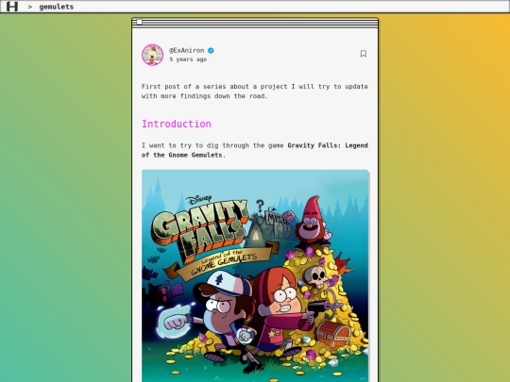Click the H logo in the top bar
The width and height of the screenshot is (510, 382).
(12, 7)
